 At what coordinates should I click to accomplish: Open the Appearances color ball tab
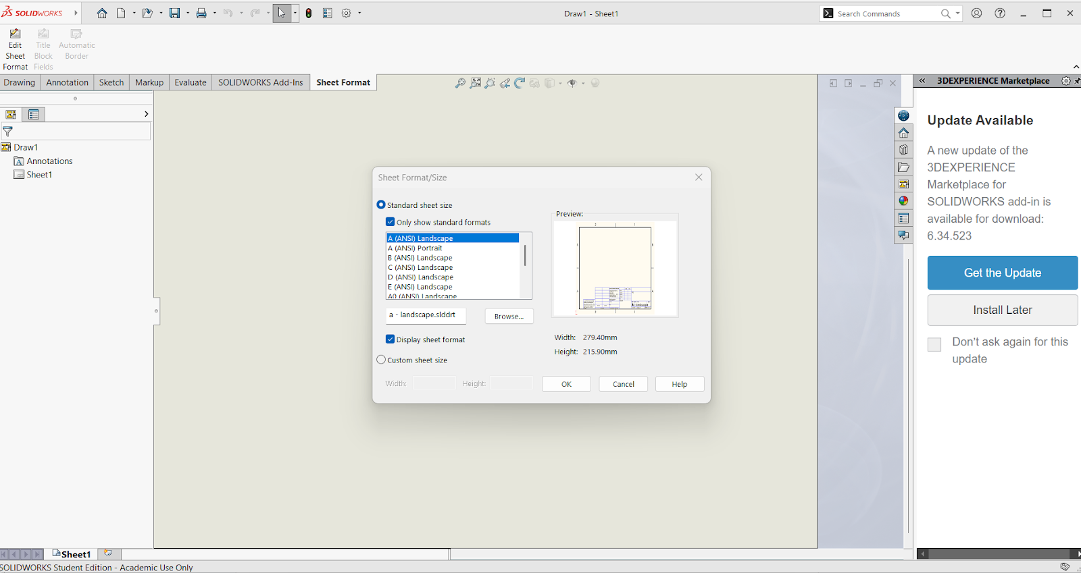click(903, 201)
